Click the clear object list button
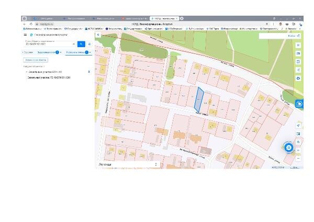The image size is (314, 222). click(x=36, y=60)
